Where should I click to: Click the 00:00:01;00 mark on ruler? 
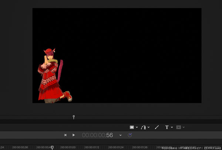68,147
